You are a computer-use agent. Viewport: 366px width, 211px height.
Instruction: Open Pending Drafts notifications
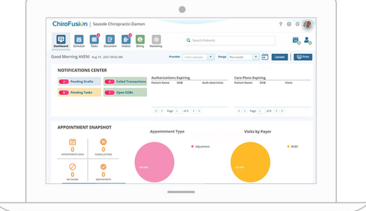pos(79,82)
